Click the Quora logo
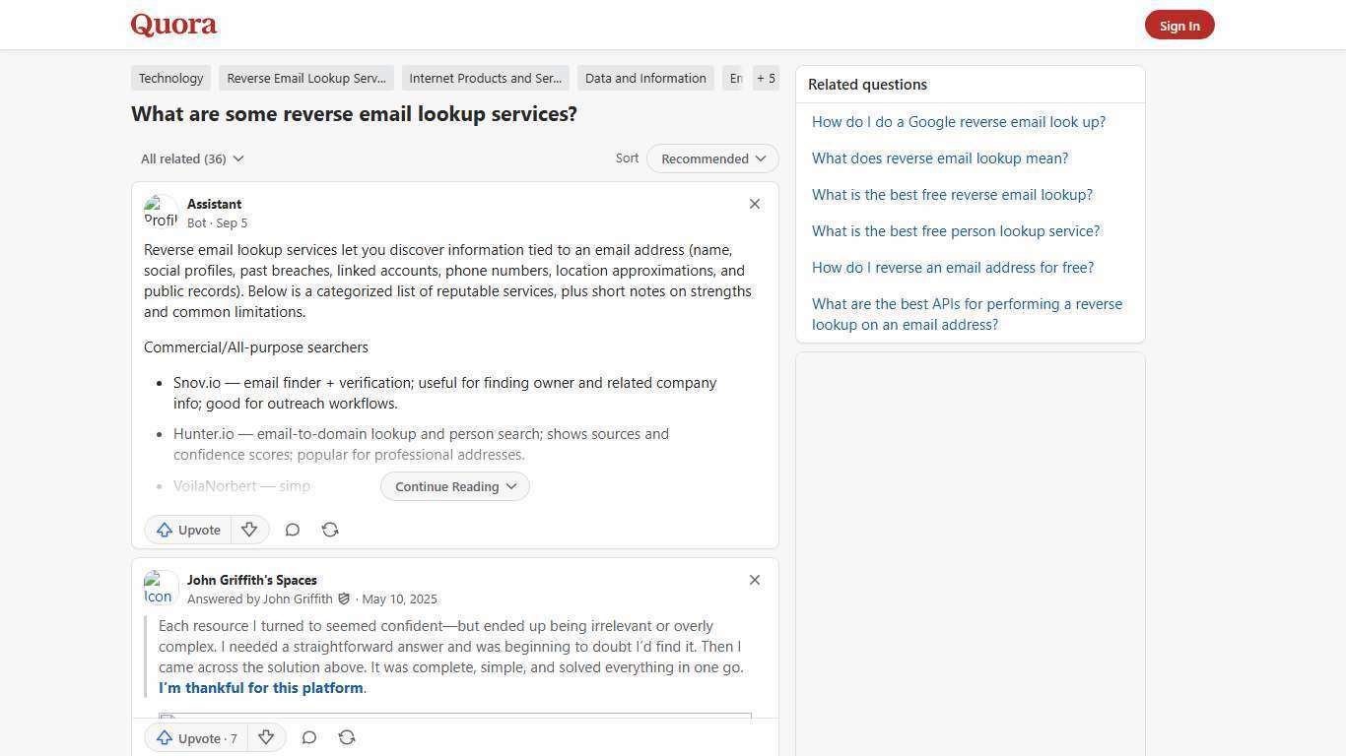Viewport: 1346px width, 756px height. click(x=172, y=25)
